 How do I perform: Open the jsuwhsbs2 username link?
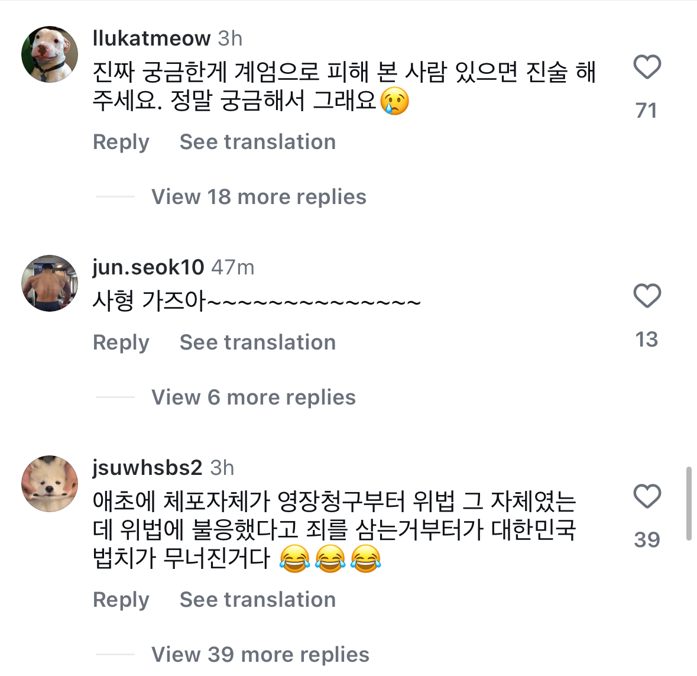(x=147, y=468)
